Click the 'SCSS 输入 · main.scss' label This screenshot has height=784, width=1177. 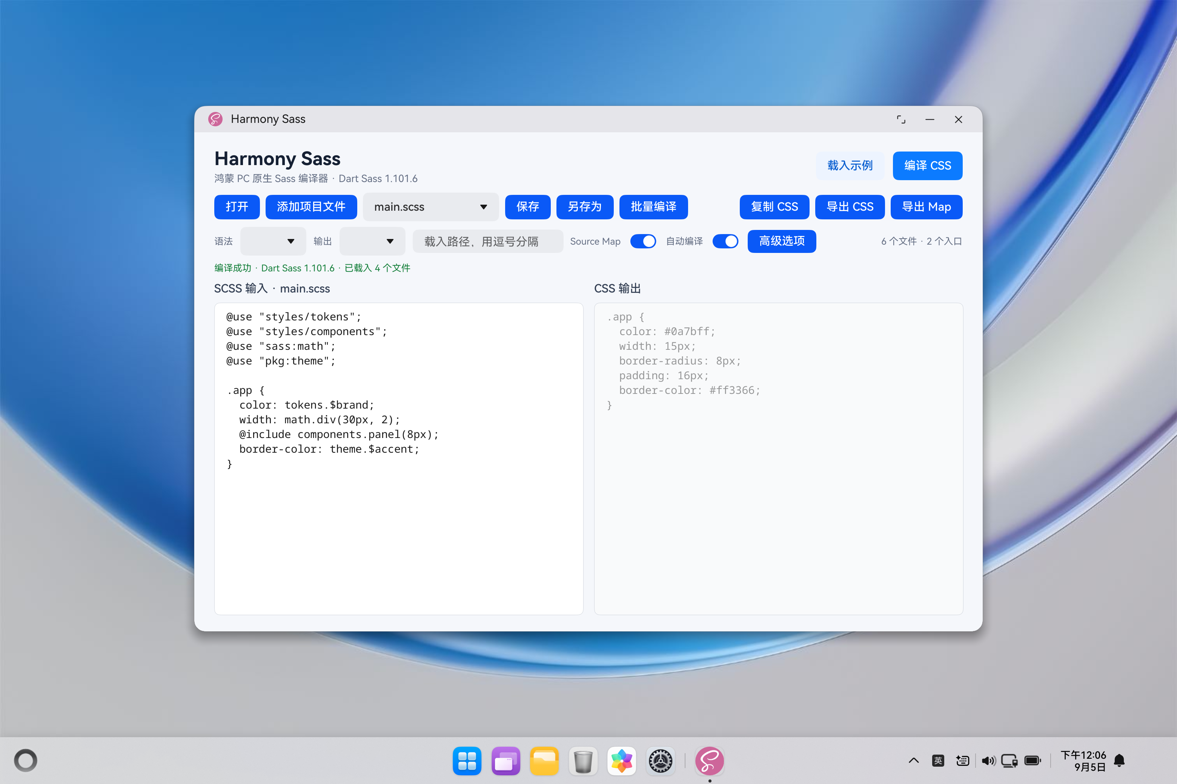(272, 288)
